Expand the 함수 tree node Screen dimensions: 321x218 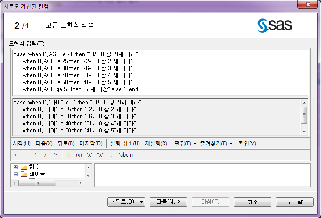[15, 167]
